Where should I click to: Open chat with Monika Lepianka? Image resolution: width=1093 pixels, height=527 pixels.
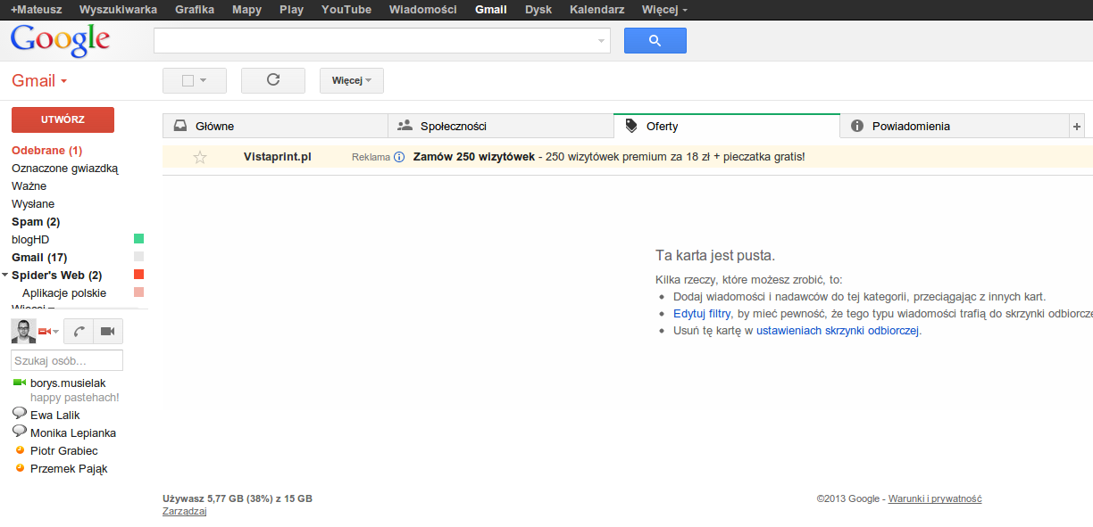(73, 433)
